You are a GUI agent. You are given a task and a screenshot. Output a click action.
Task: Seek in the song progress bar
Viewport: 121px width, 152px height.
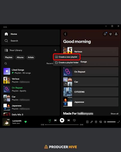62,125
